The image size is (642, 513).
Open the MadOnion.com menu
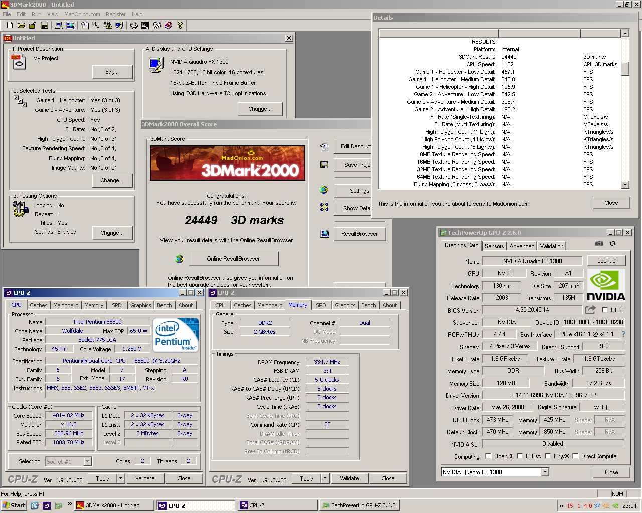[x=82, y=14]
